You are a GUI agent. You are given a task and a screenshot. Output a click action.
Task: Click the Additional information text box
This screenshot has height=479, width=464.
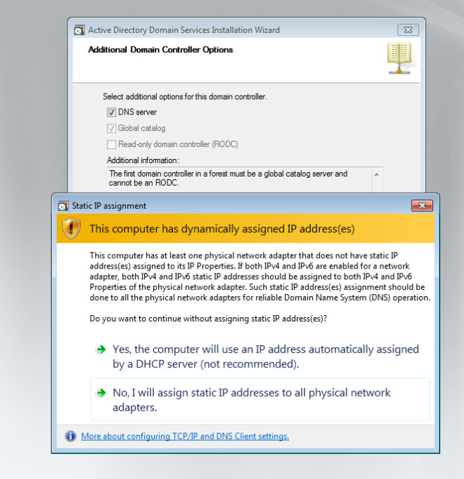coord(245,180)
